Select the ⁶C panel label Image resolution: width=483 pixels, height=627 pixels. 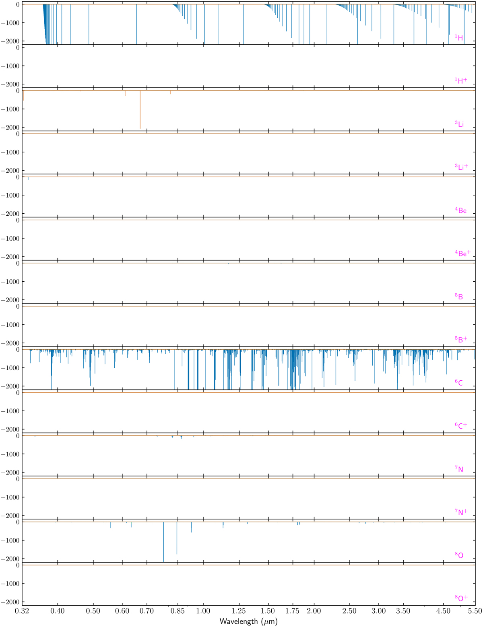459,383
